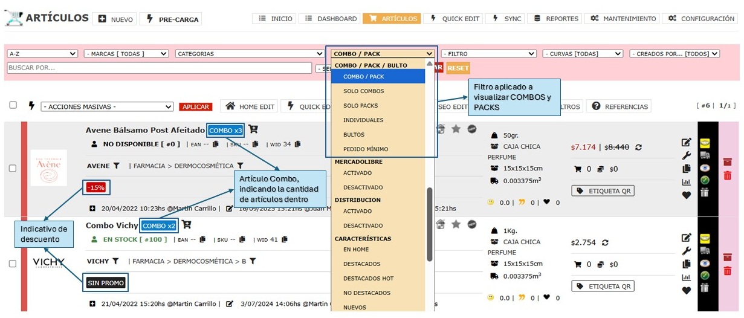Go to the DASHBOARD navigation tab

[x=331, y=19]
